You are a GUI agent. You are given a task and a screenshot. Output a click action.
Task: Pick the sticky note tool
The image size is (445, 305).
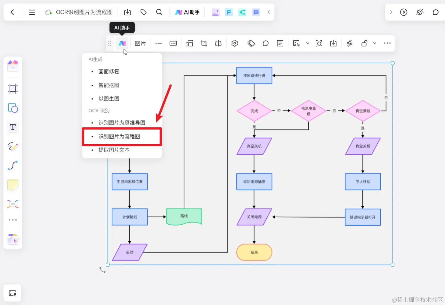(x=12, y=185)
